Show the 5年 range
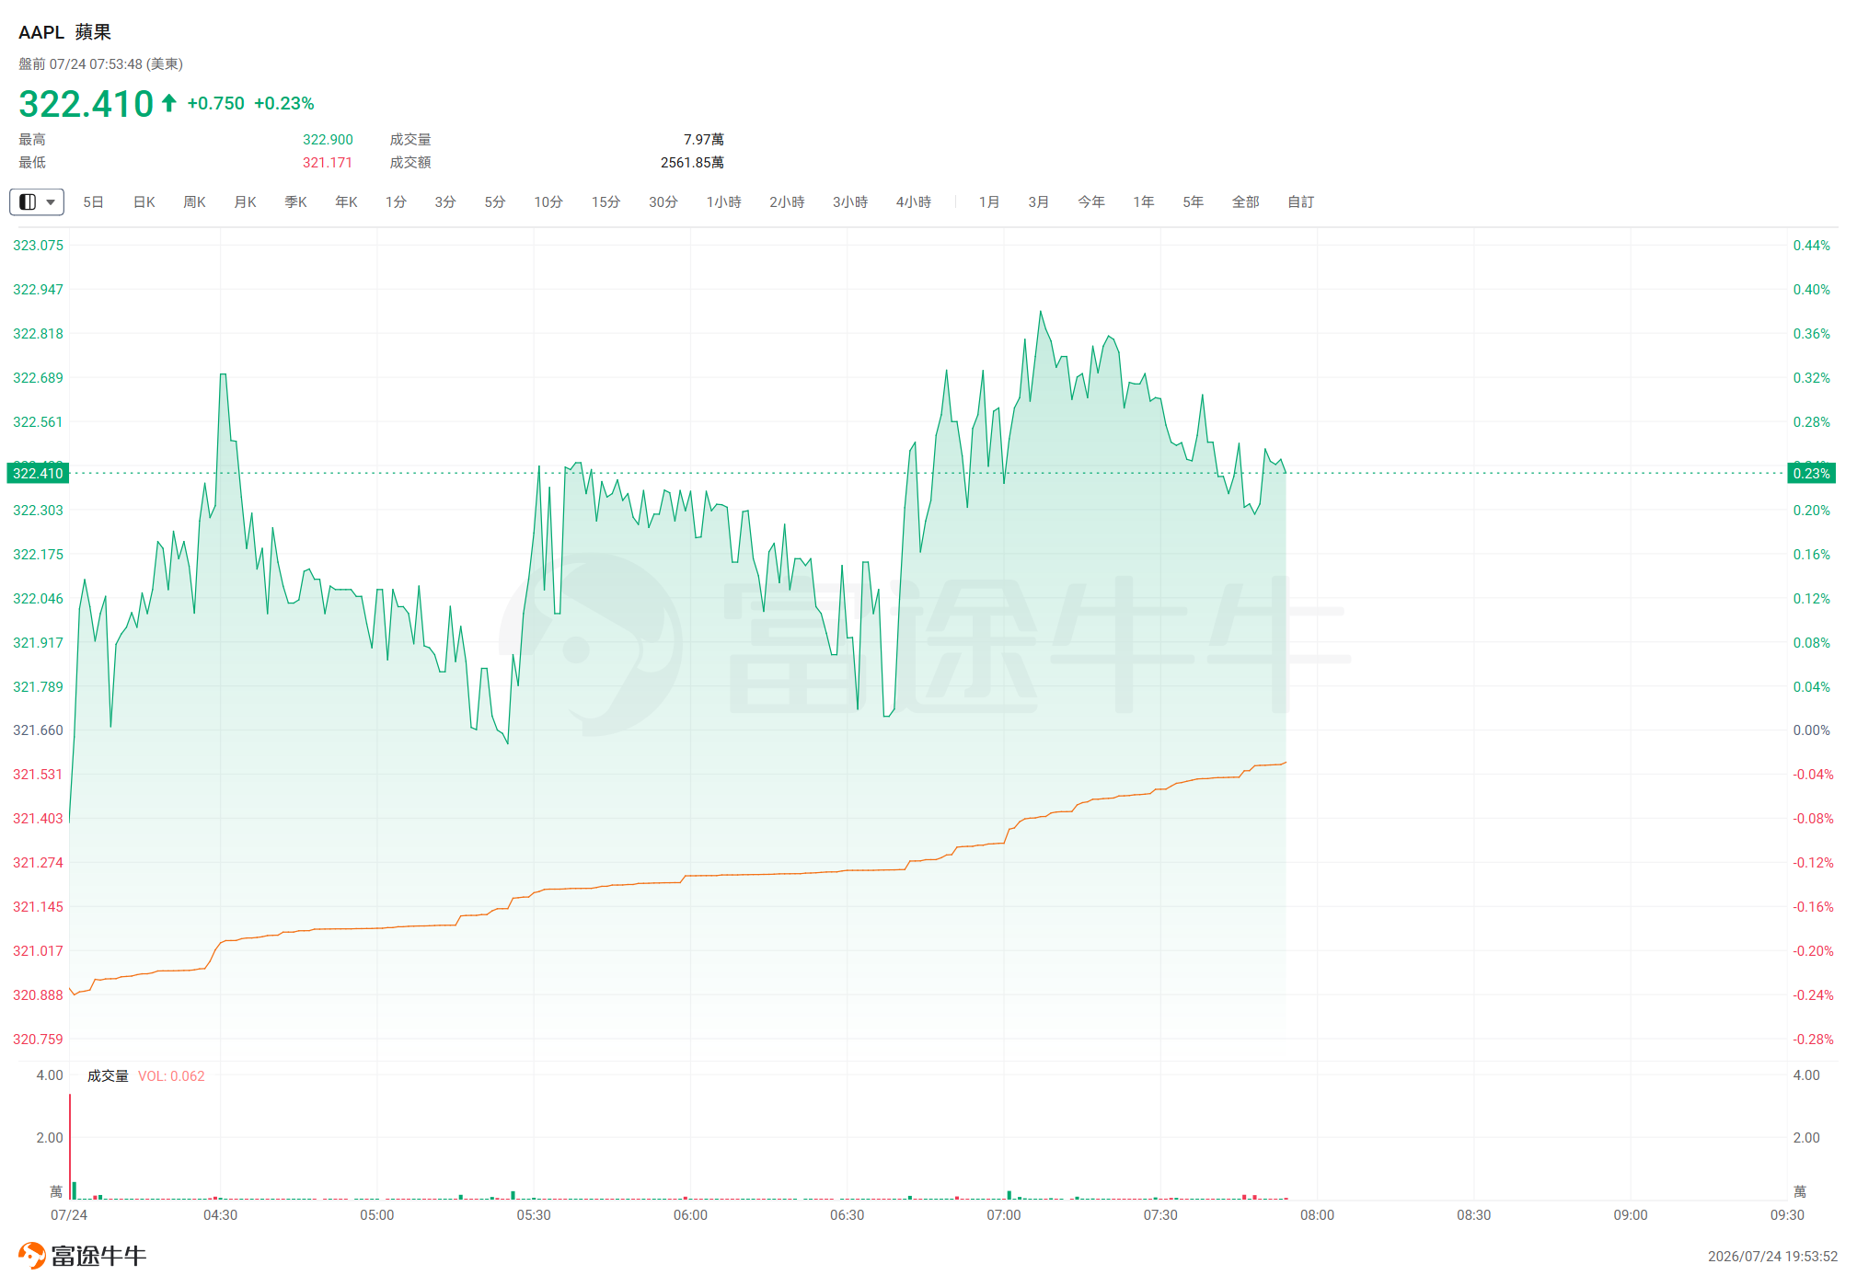The height and width of the screenshot is (1287, 1857). pyautogui.click(x=1194, y=201)
